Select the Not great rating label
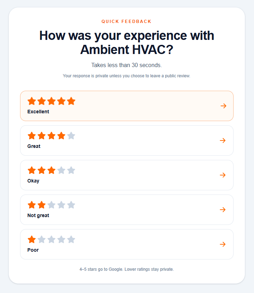This screenshot has height=293, width=254. pos(38,215)
